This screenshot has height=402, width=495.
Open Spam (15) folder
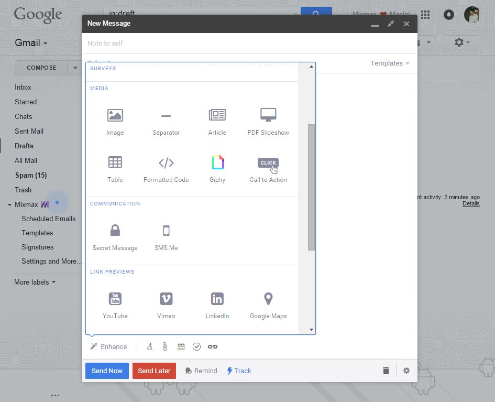pos(31,175)
